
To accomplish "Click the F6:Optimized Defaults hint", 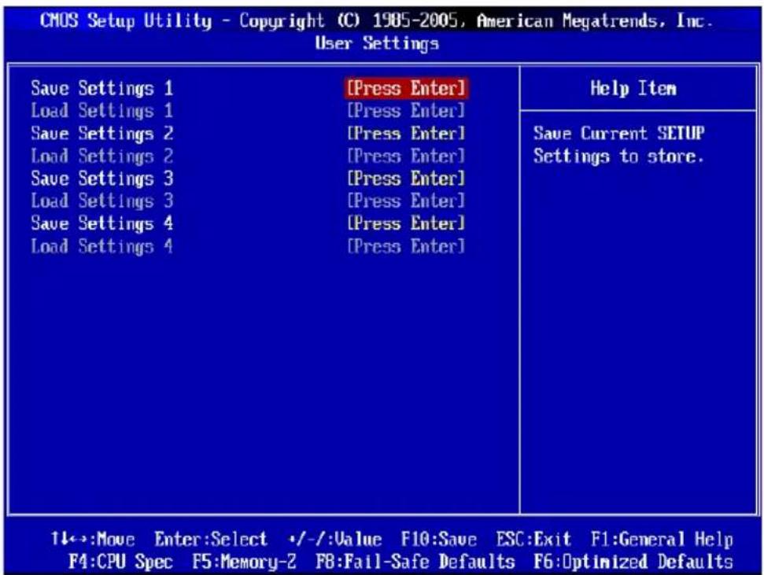I will (633, 562).
